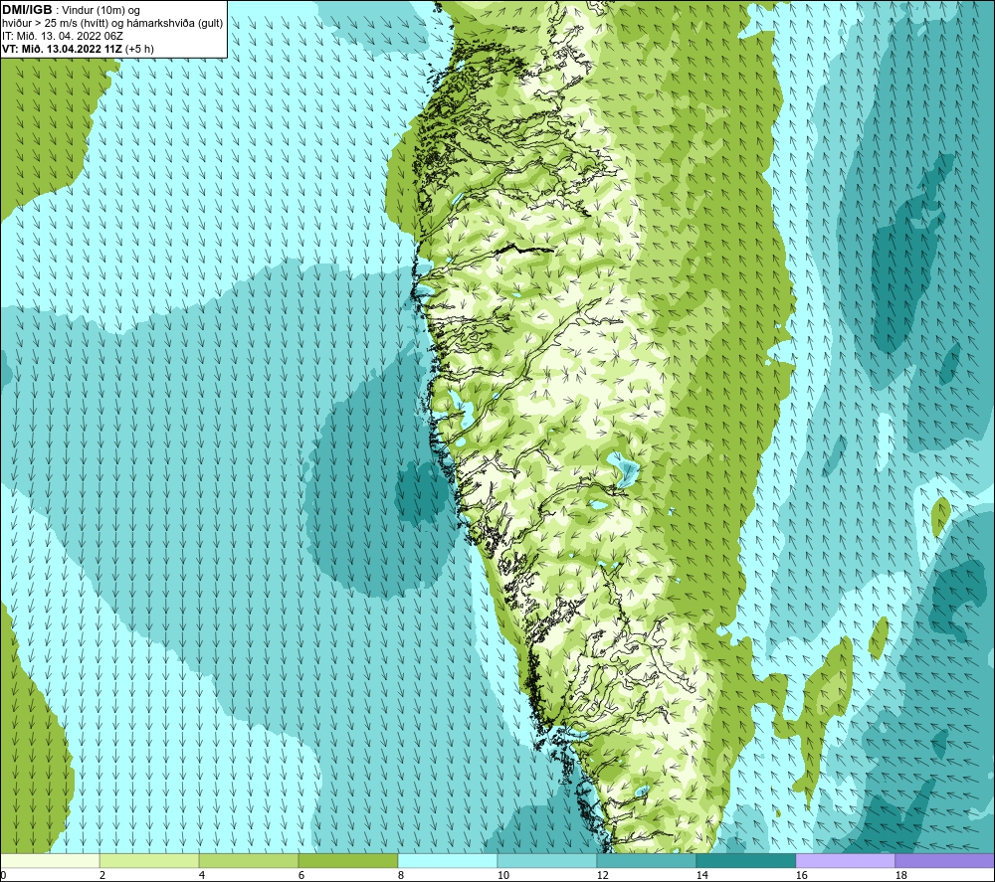The width and height of the screenshot is (995, 882).
Task: Click the legend label '10'
Action: click(x=502, y=875)
